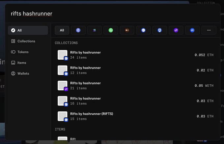This screenshot has width=224, height=144.
Task: Click the thumbnail of the 24 items collection
Action: point(63,55)
